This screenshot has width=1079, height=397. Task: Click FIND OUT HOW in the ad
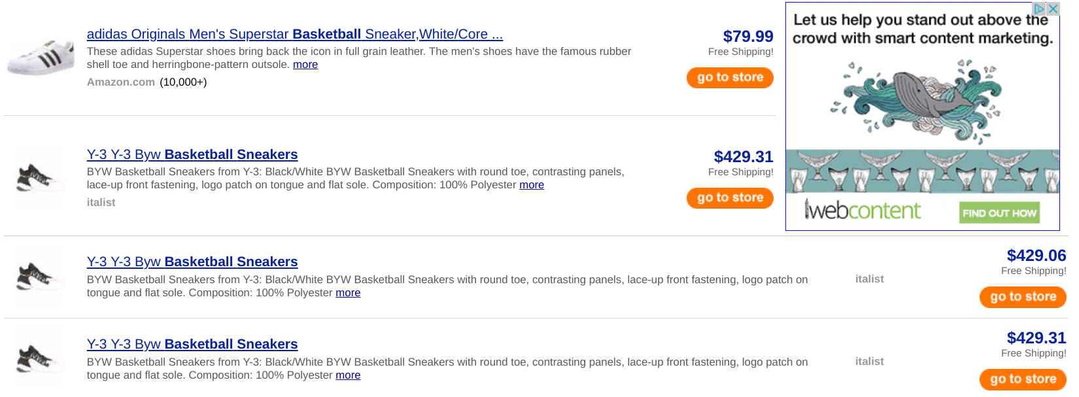999,213
